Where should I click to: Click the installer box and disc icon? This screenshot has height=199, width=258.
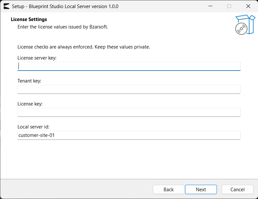coord(245,25)
